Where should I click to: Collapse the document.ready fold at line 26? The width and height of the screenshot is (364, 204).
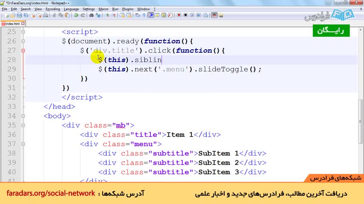tap(23, 41)
